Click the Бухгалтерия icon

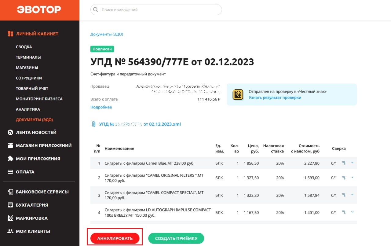[x=10, y=205]
